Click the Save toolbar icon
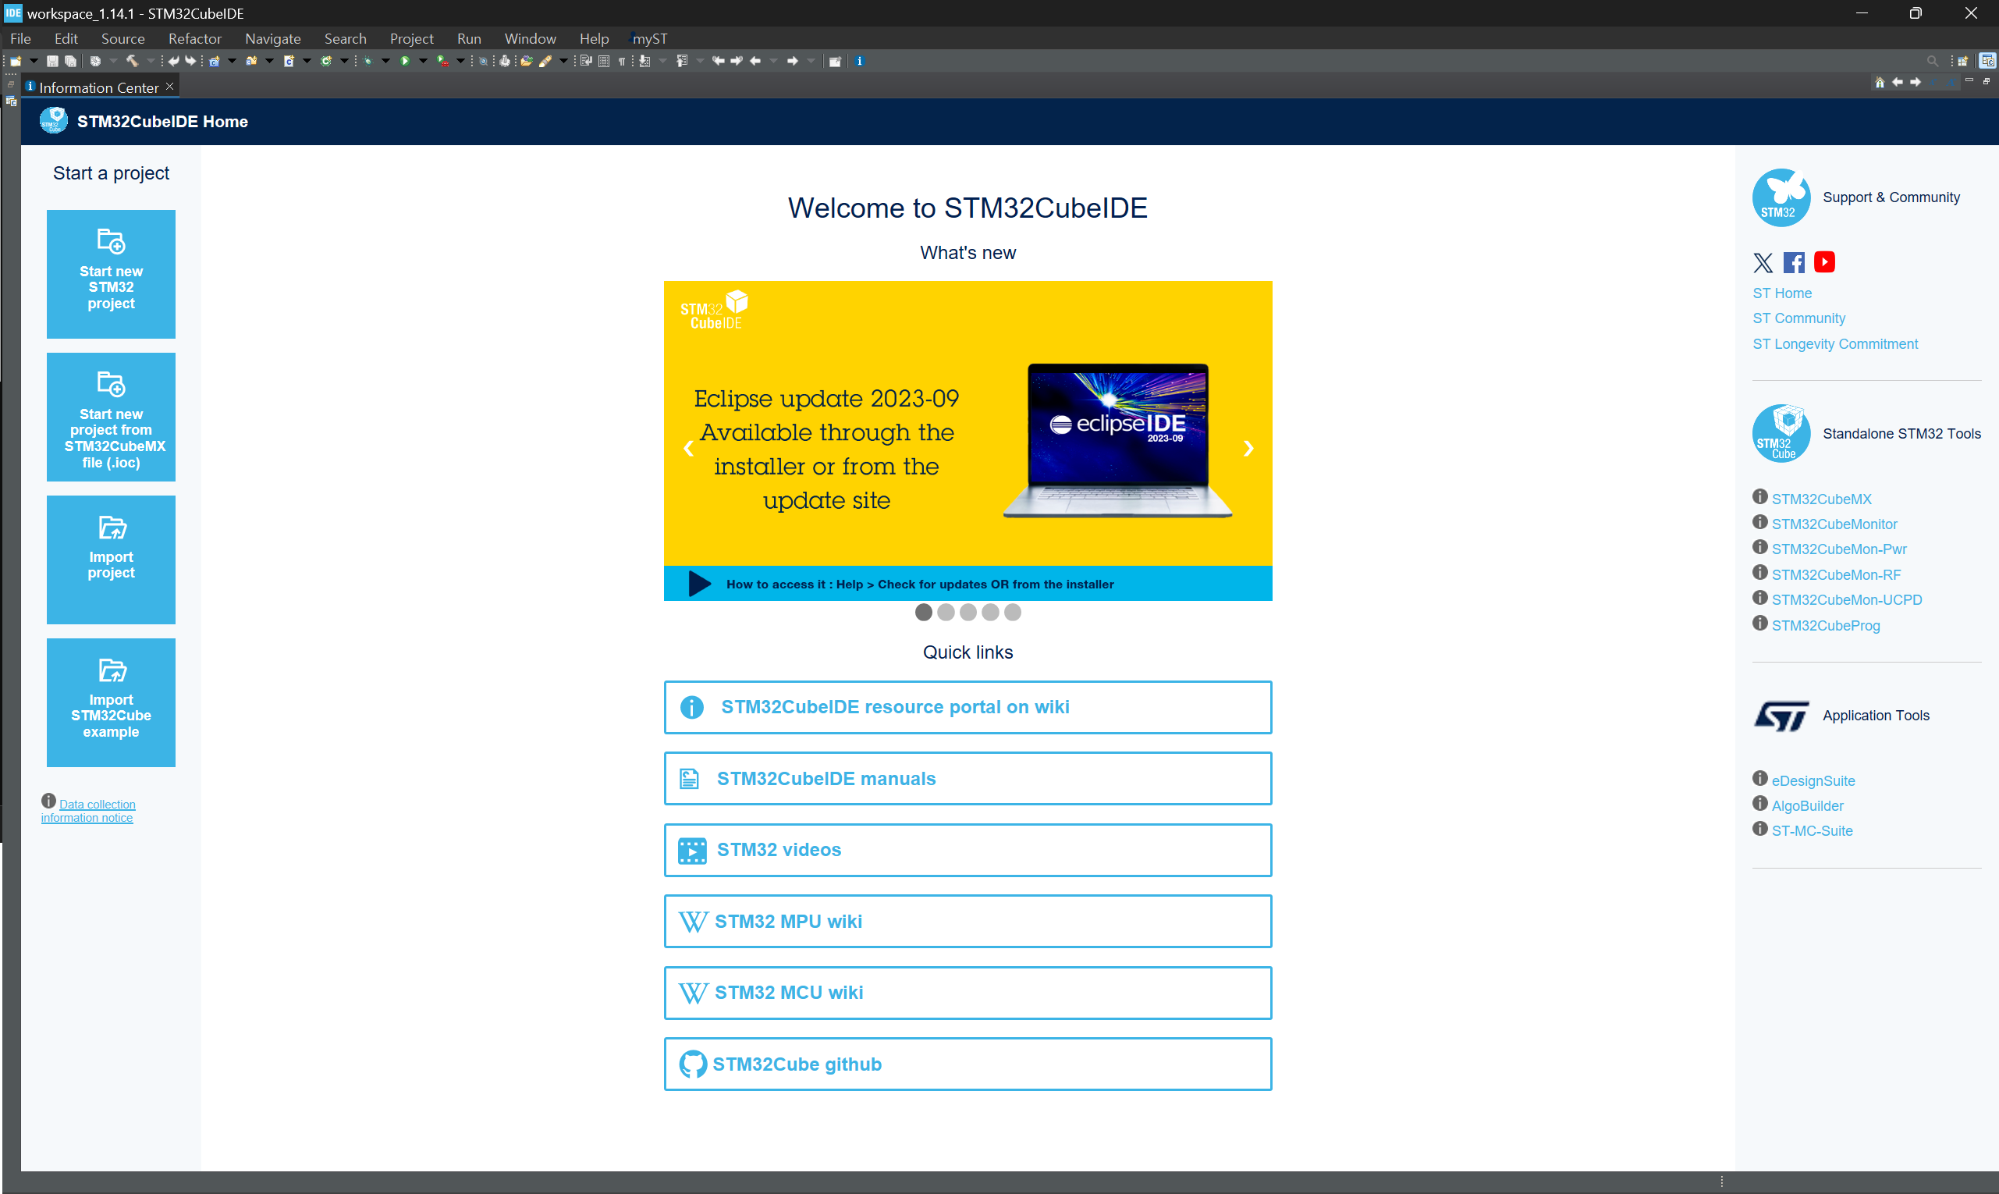Image resolution: width=1999 pixels, height=1194 pixels. [52, 61]
